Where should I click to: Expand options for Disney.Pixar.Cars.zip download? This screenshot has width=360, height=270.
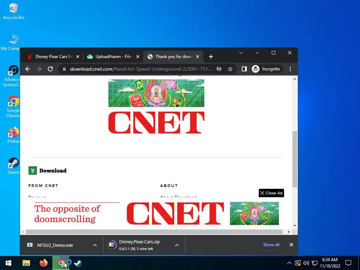coord(177,245)
